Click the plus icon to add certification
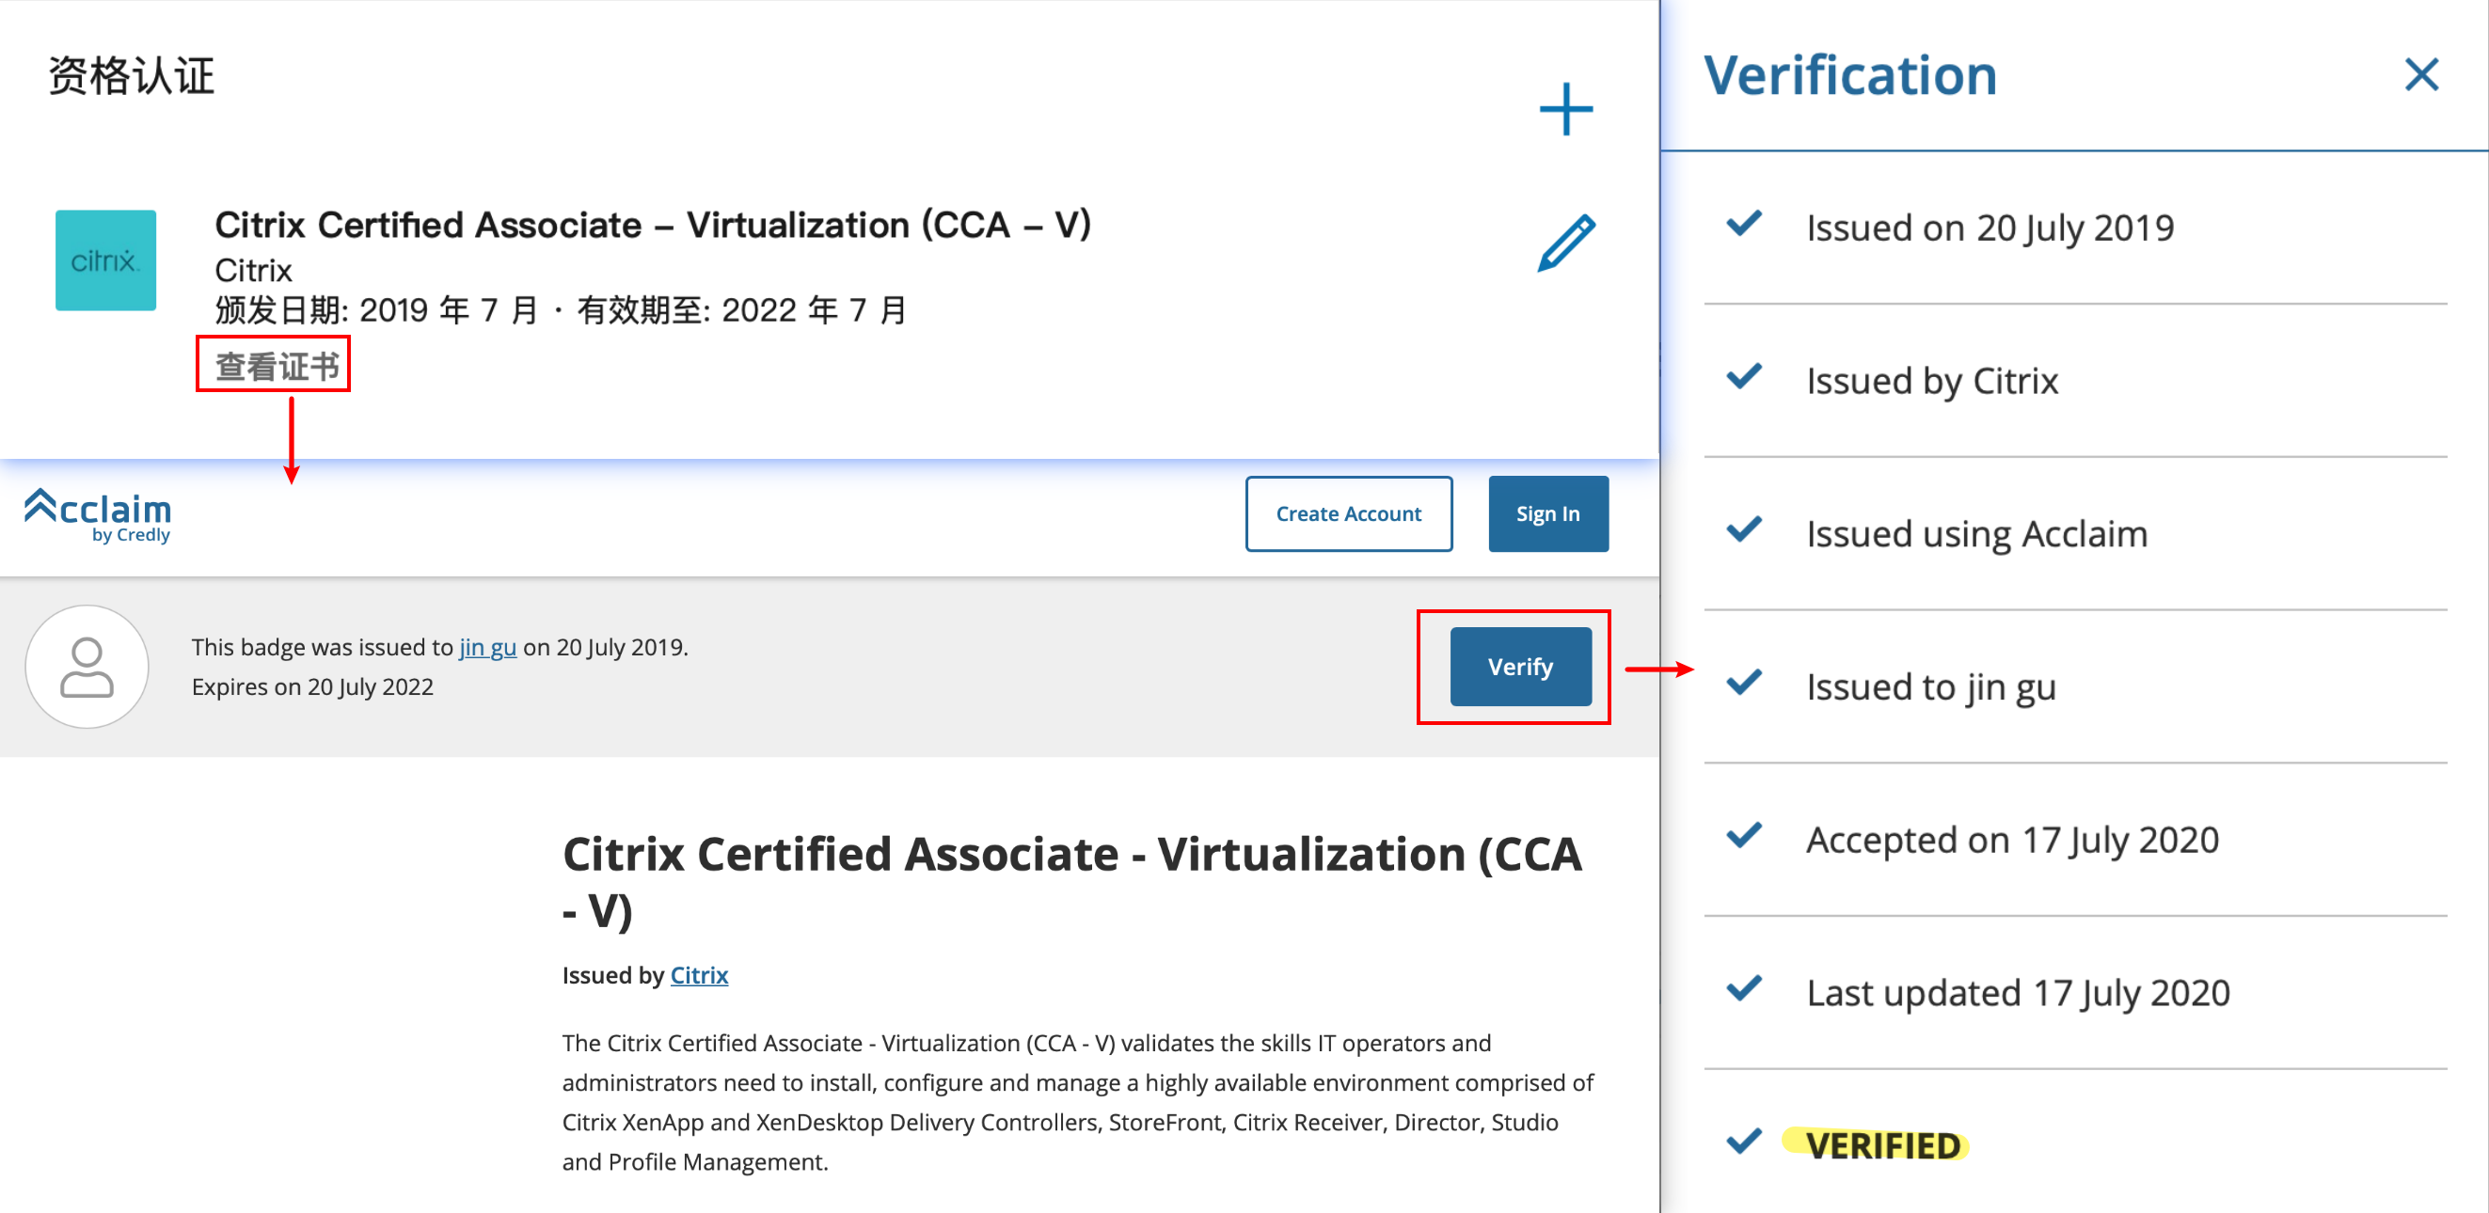 (x=1565, y=109)
